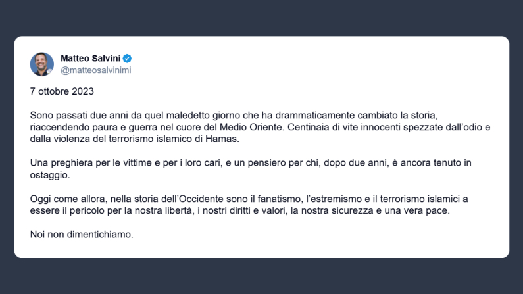The width and height of the screenshot is (523, 294).
Task: Click Matteo Salvini's profile avatar
Action: pos(42,64)
